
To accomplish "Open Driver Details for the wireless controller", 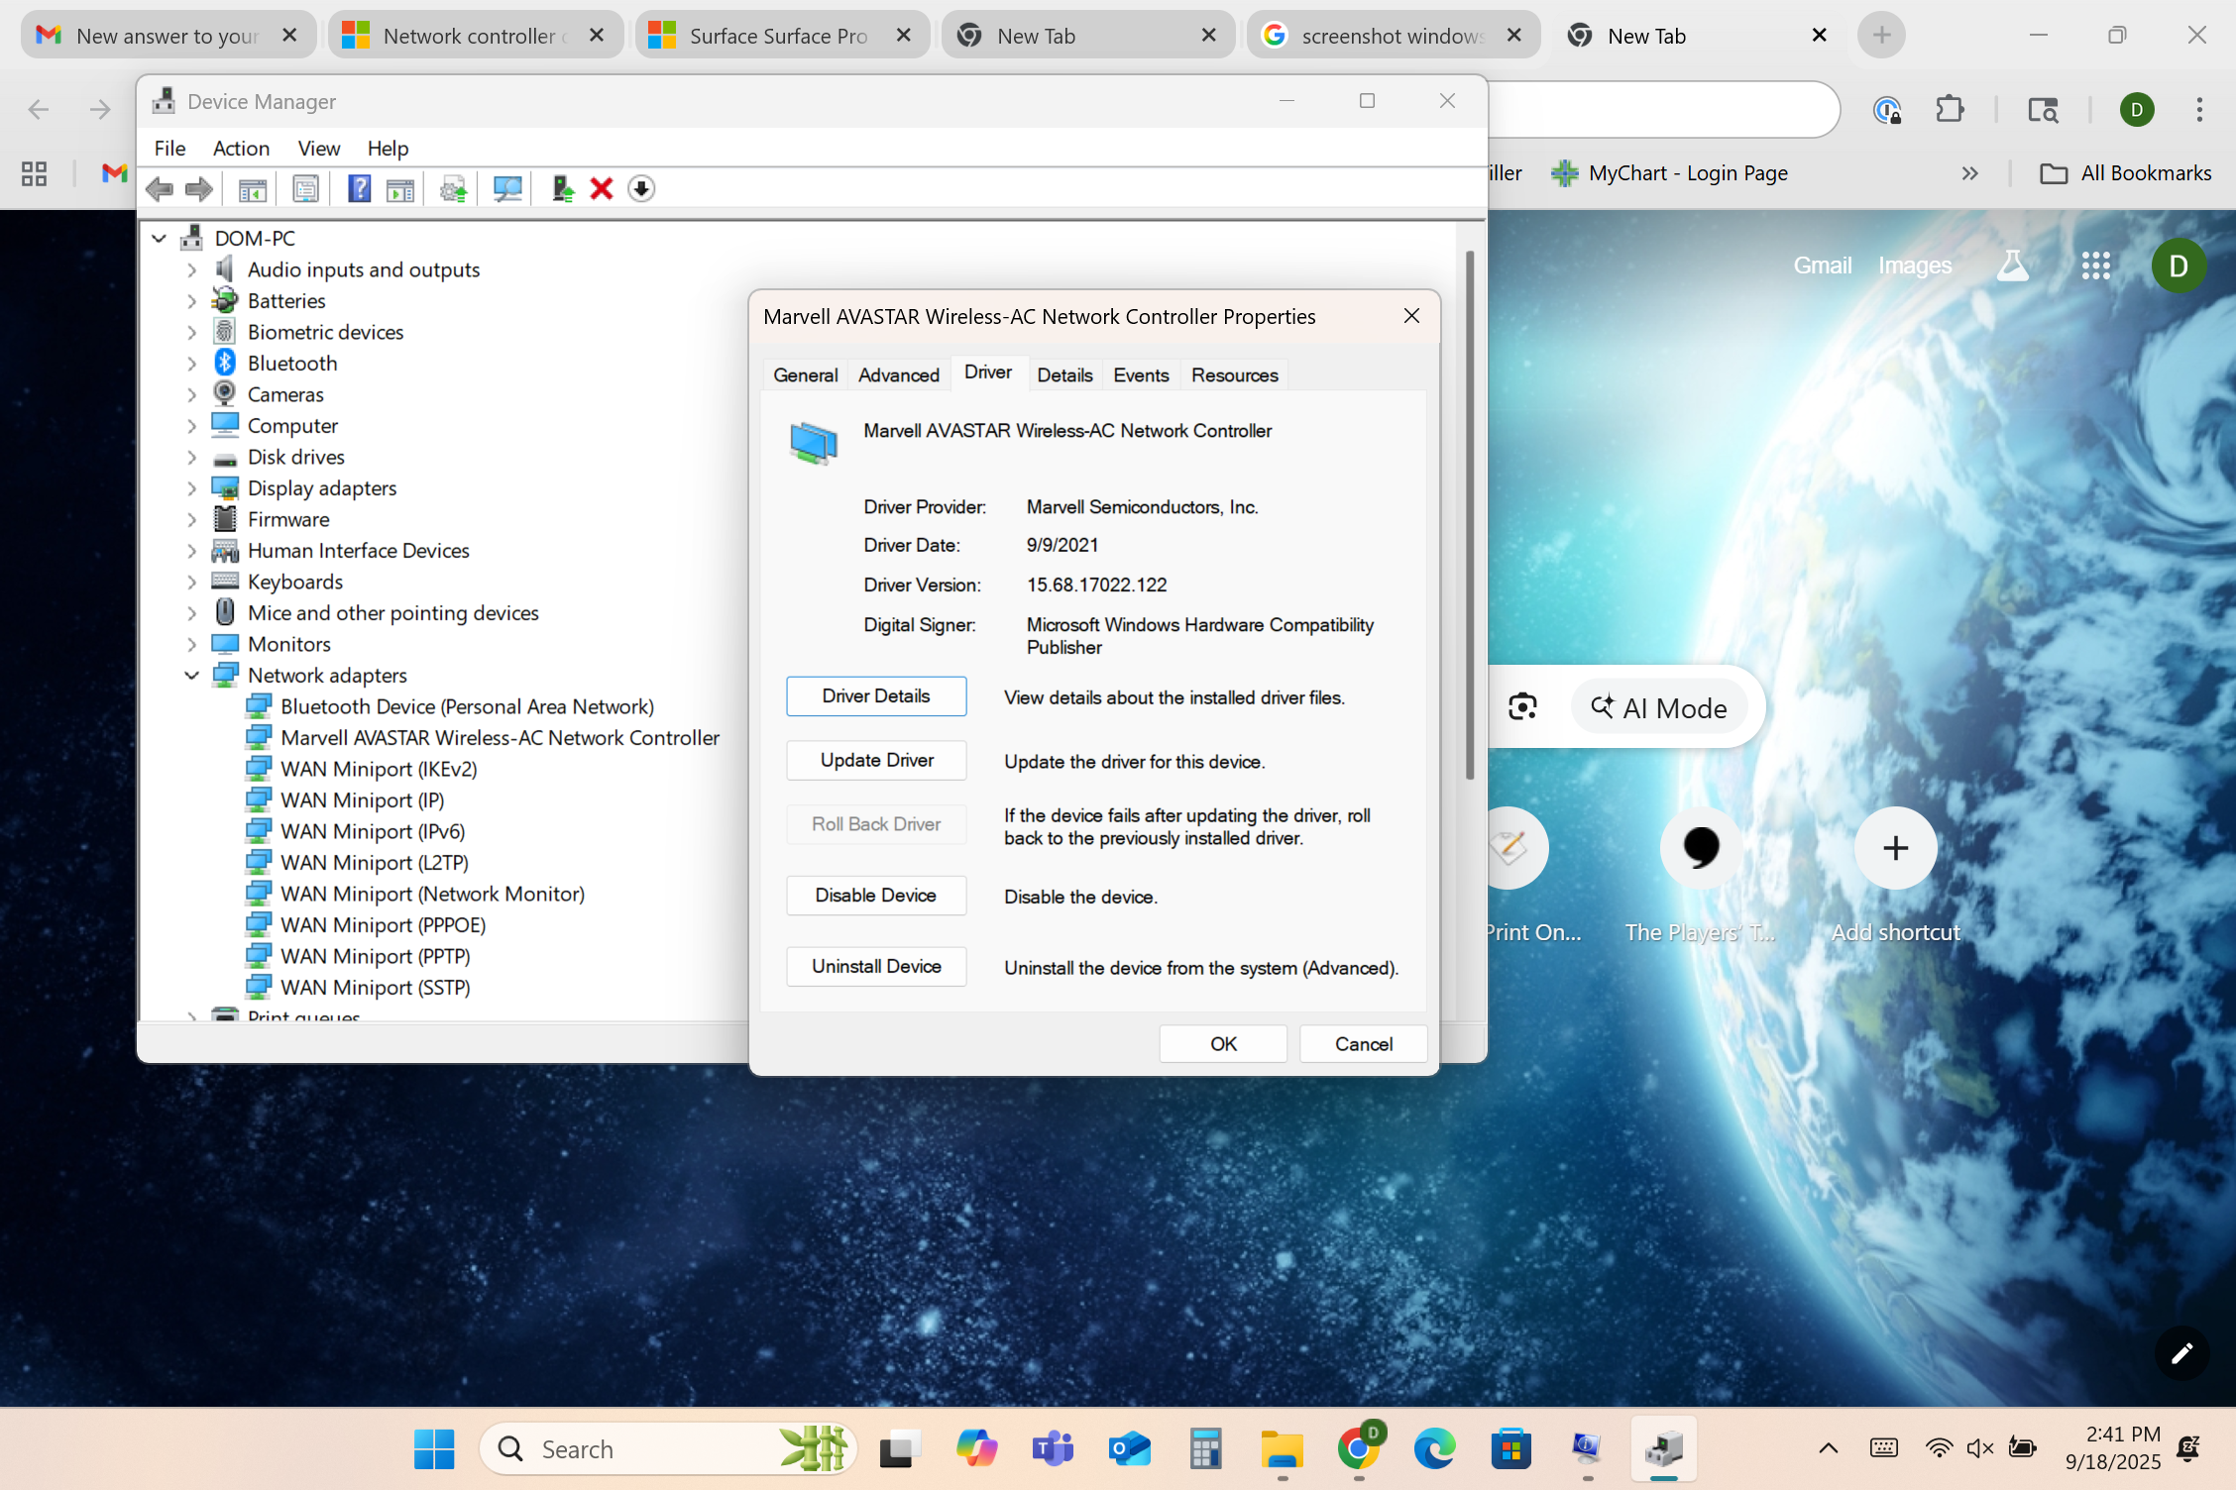I will click(875, 695).
